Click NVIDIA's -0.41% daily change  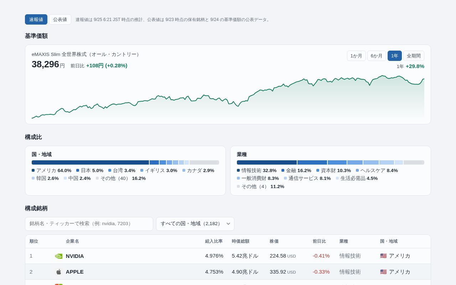coord(321,256)
